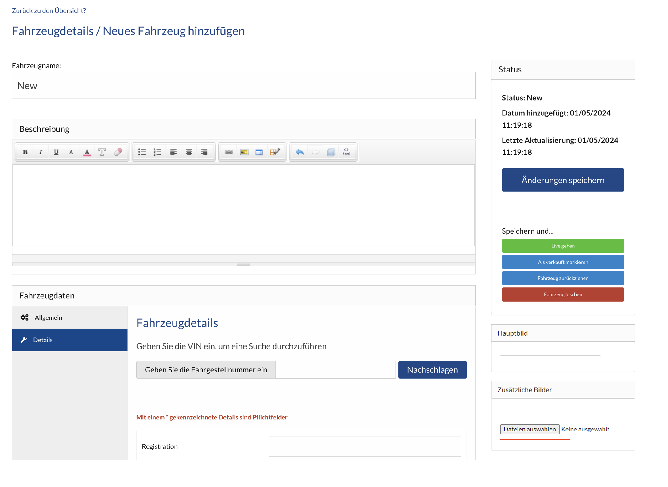Follow the Zurück zu den Übersicht link
Screen dimensions: 668x487
tap(49, 10)
